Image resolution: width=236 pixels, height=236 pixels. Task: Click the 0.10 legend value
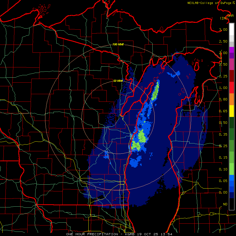click(x=223, y=169)
